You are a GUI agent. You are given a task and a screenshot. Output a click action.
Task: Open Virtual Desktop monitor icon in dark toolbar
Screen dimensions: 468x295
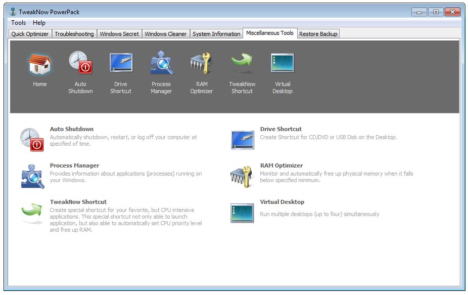pos(283,63)
